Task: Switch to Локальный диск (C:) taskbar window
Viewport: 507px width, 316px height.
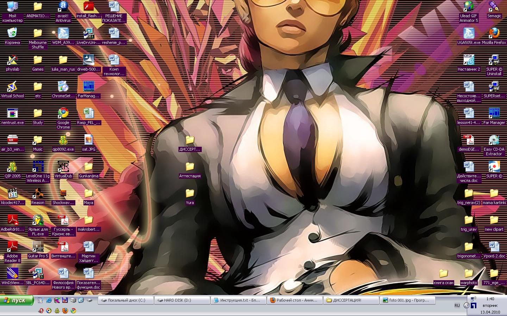Action: click(126, 300)
